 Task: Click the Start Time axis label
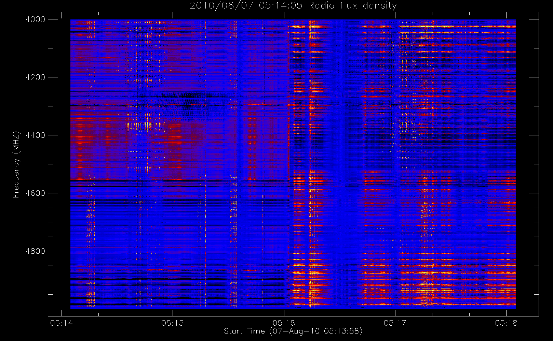click(293, 331)
